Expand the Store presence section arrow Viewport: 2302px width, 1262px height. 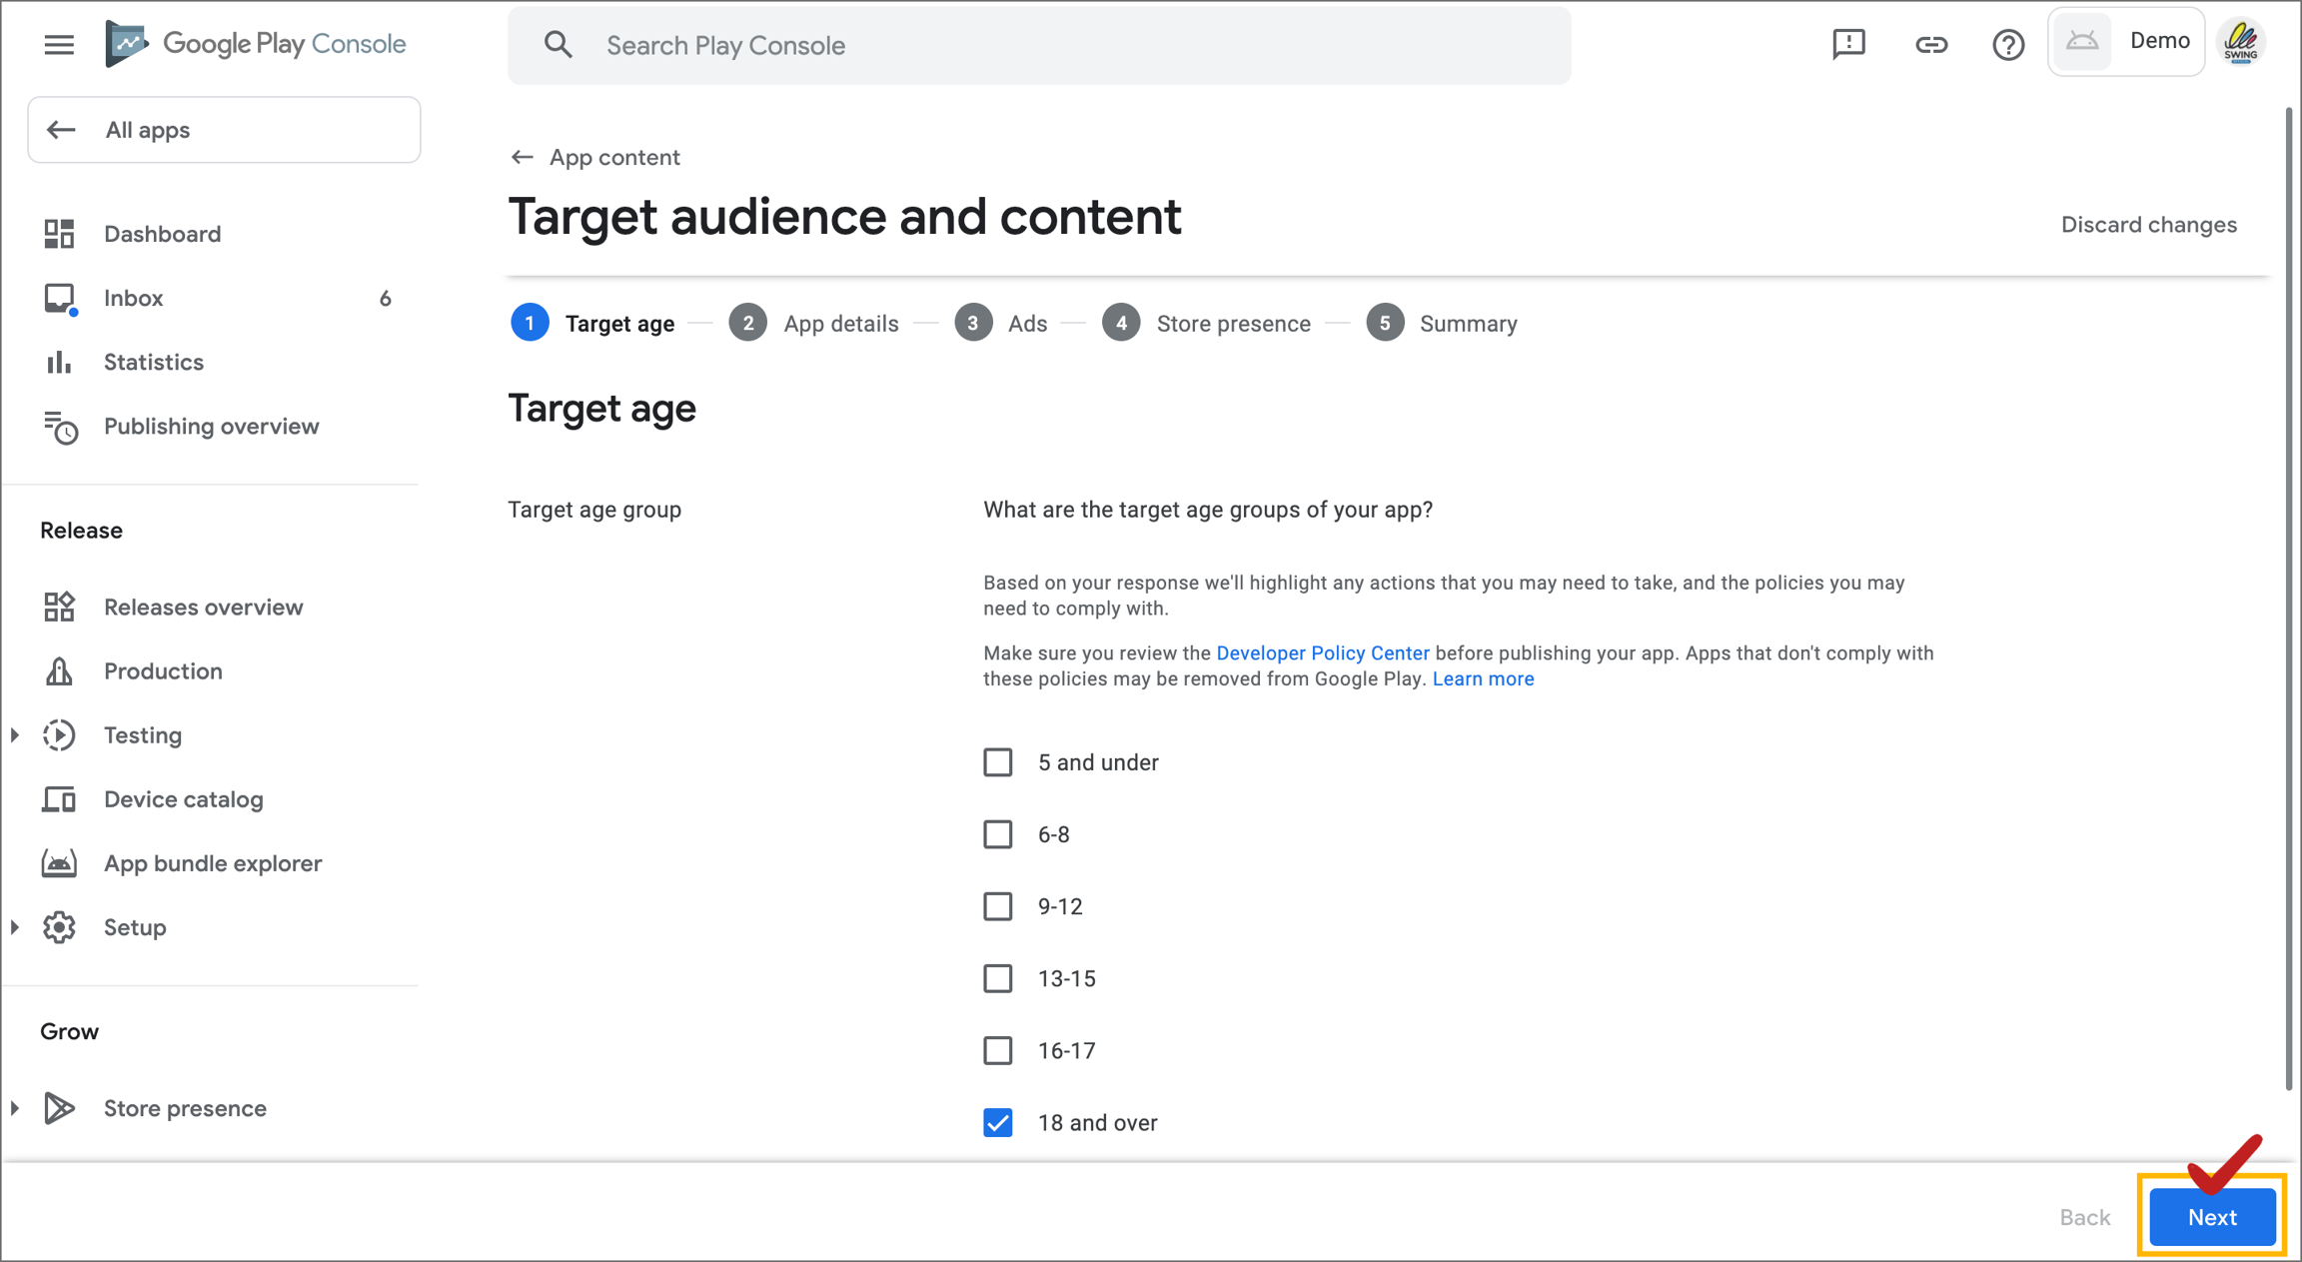(15, 1108)
